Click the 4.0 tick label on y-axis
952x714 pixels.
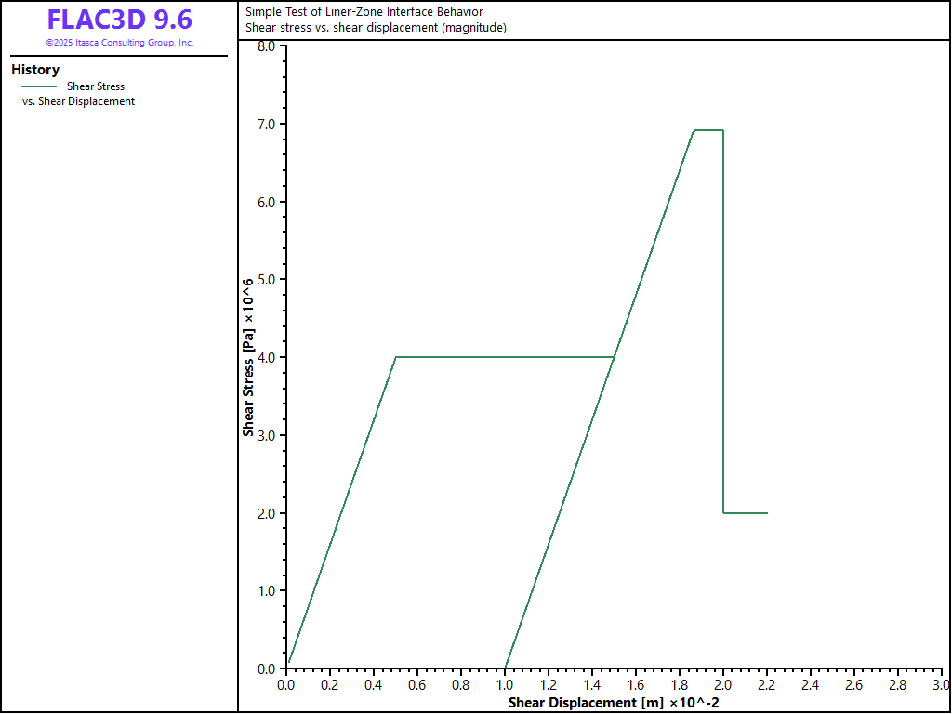coord(266,357)
